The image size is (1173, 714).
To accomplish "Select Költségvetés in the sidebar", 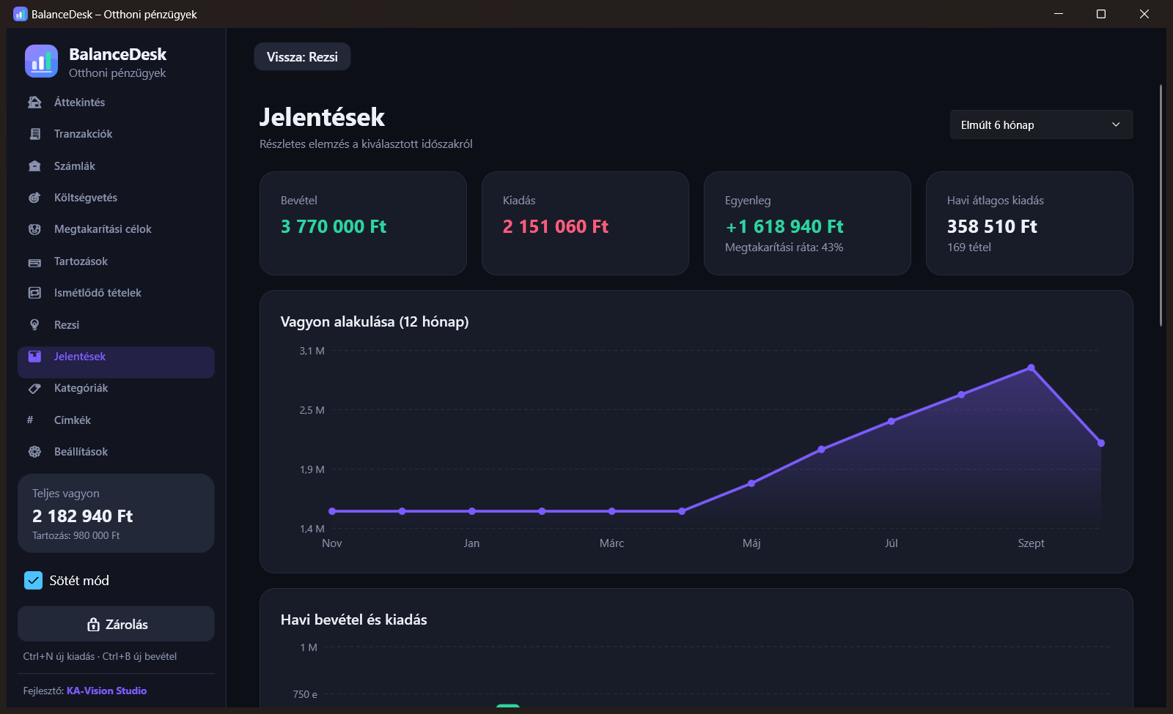I will pos(116,198).
